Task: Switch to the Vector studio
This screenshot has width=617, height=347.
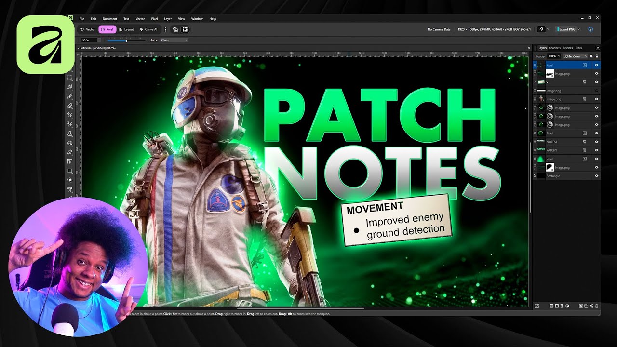Action: click(88, 29)
